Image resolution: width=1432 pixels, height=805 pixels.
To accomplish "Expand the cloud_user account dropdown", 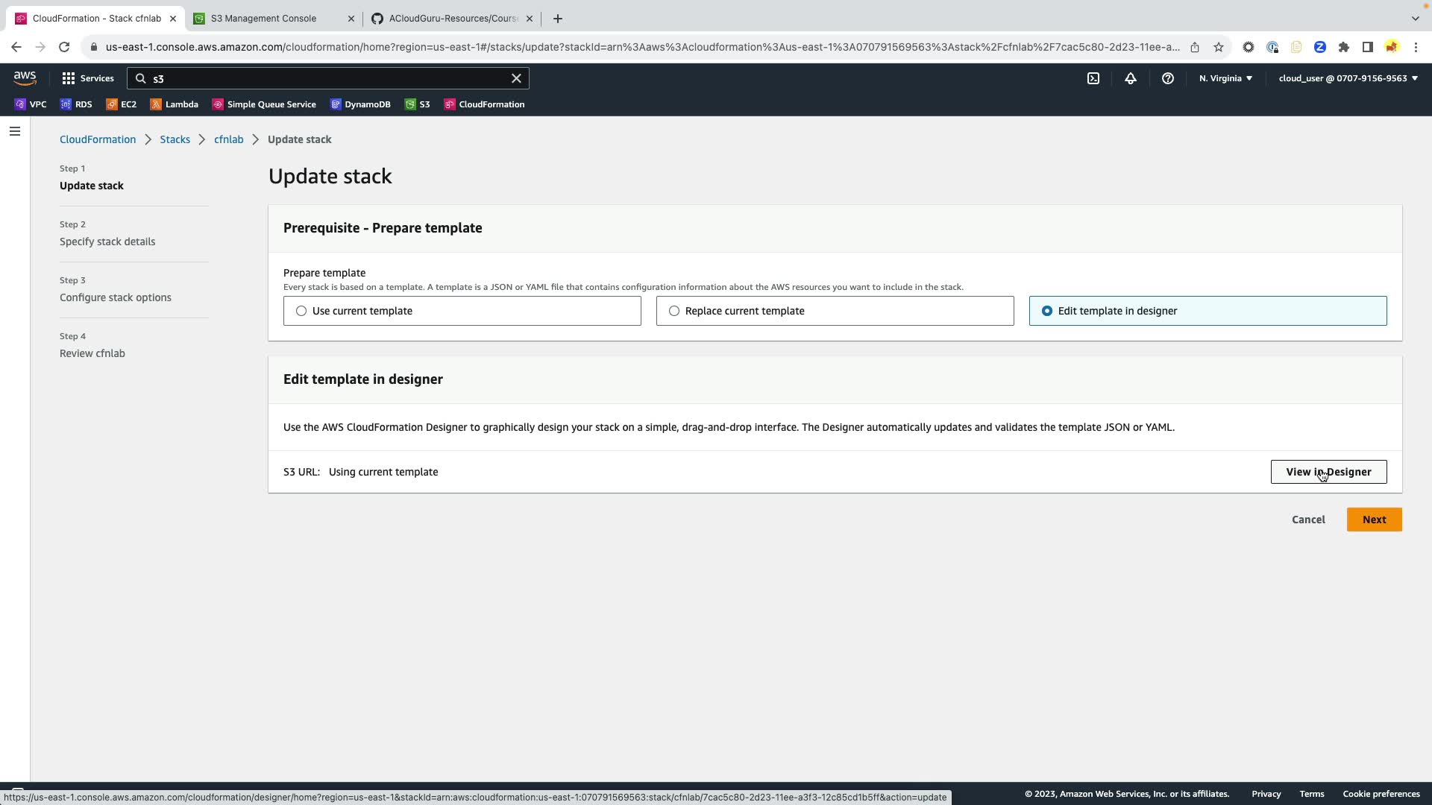I will point(1348,78).
